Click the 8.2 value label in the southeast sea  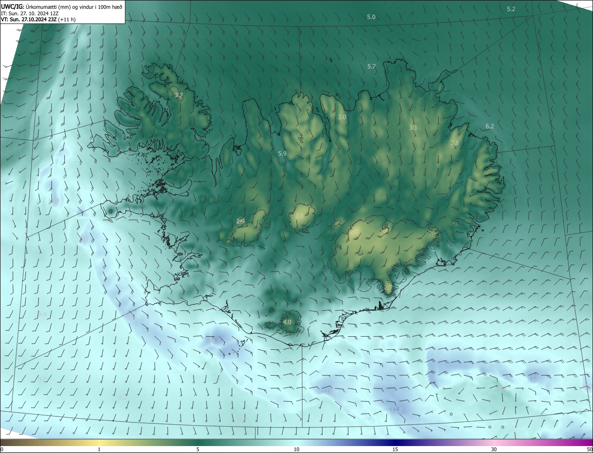coord(502,390)
